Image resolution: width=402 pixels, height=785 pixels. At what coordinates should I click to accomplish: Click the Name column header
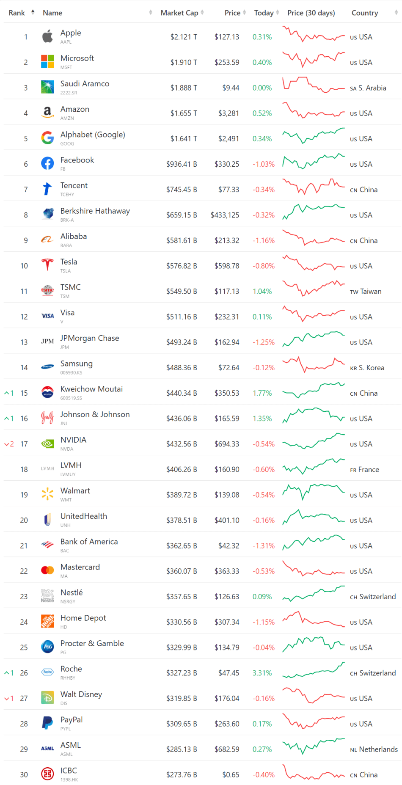coord(52,13)
